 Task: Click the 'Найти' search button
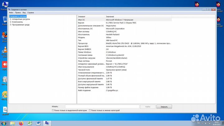pos(147,106)
